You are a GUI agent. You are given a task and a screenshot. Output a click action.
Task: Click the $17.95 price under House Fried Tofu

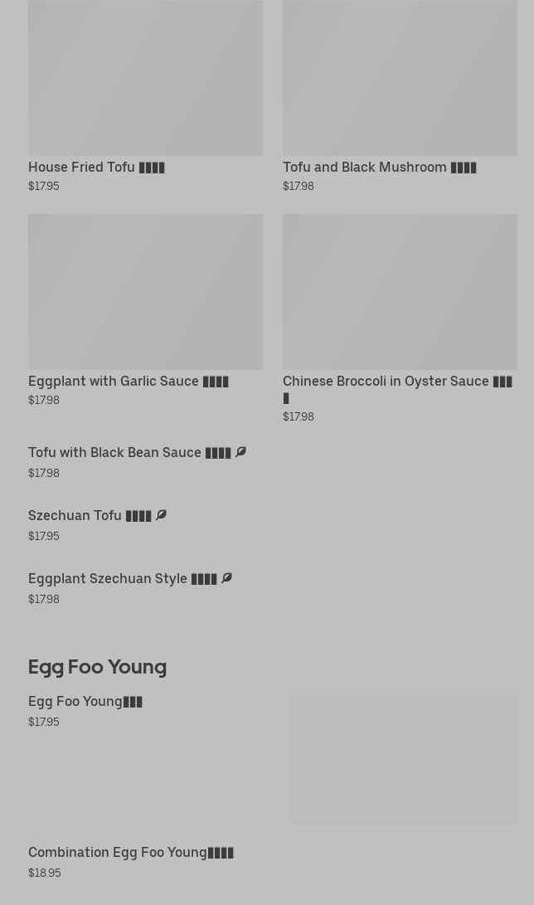(x=43, y=187)
